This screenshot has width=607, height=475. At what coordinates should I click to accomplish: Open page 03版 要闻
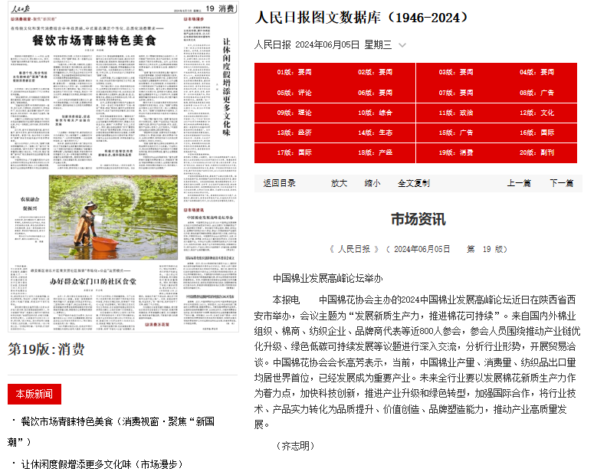[456, 72]
